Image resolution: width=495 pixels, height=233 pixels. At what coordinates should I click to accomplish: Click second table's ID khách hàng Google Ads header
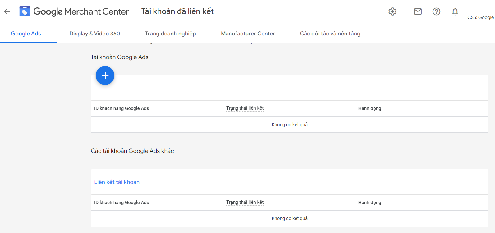pyautogui.click(x=121, y=203)
